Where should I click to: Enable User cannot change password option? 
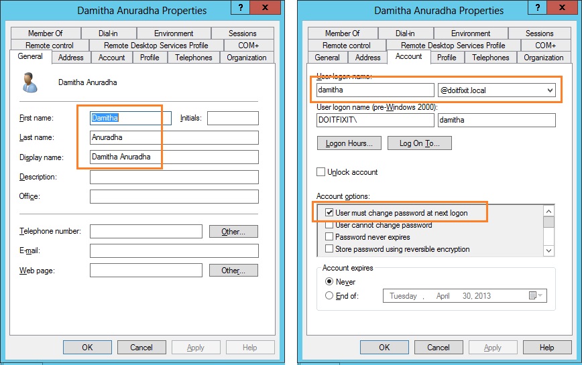[329, 225]
